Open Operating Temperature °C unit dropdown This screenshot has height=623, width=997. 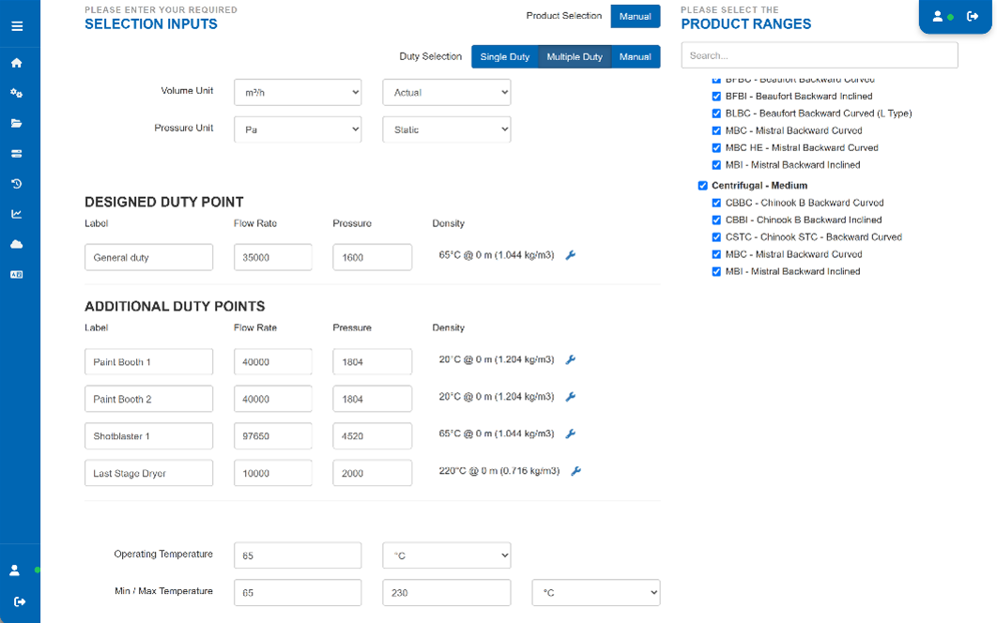pyautogui.click(x=446, y=555)
